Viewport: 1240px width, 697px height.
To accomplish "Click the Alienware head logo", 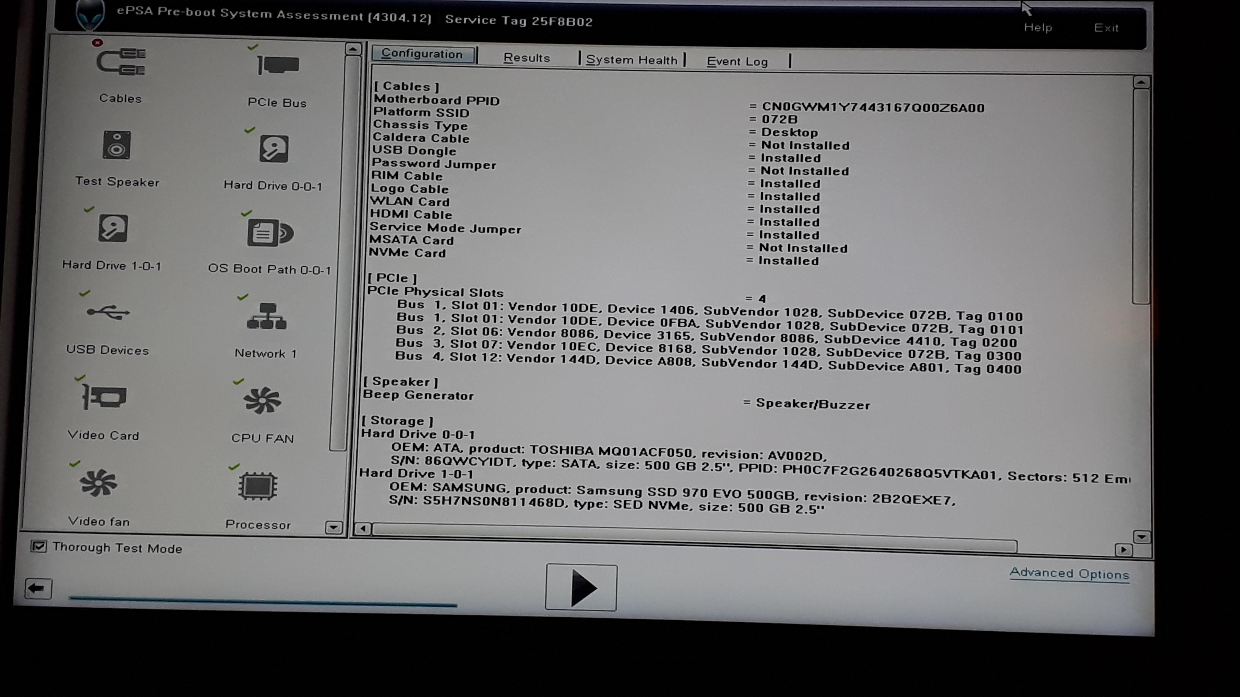I will point(90,14).
